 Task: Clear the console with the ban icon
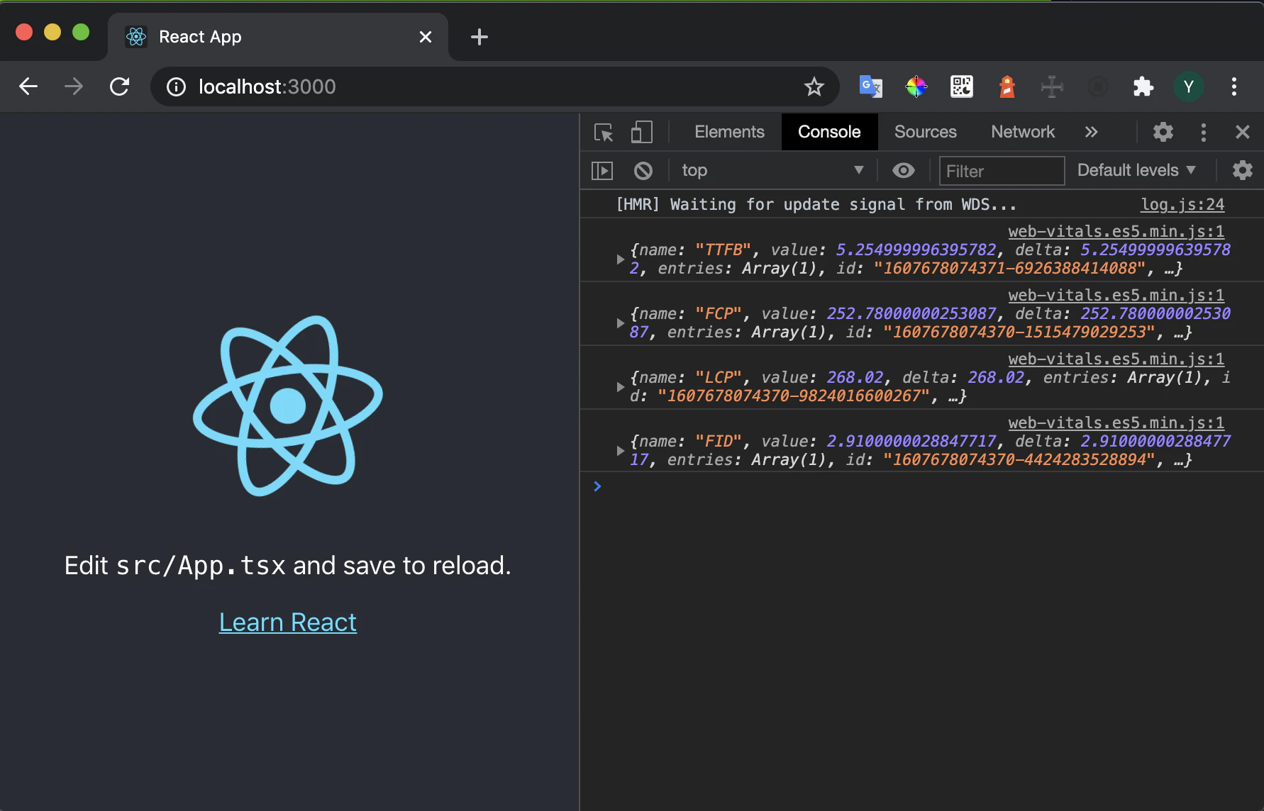pyautogui.click(x=643, y=171)
